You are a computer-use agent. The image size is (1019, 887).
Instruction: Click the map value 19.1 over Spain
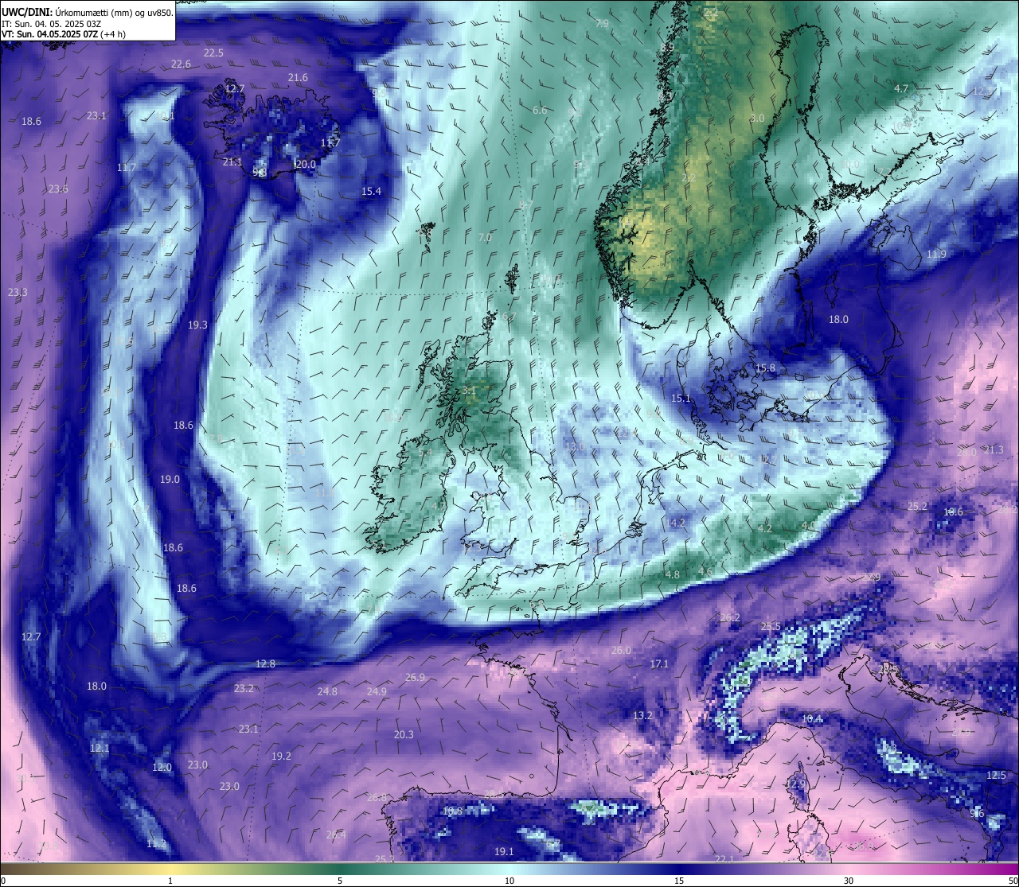(504, 851)
